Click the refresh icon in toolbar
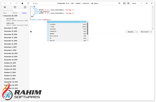The width and height of the screenshot is (156, 102). [x=28, y=3]
